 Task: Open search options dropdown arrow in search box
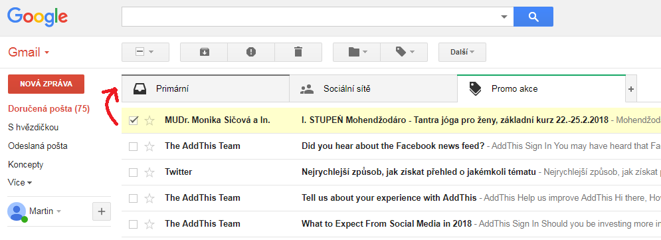(504, 17)
